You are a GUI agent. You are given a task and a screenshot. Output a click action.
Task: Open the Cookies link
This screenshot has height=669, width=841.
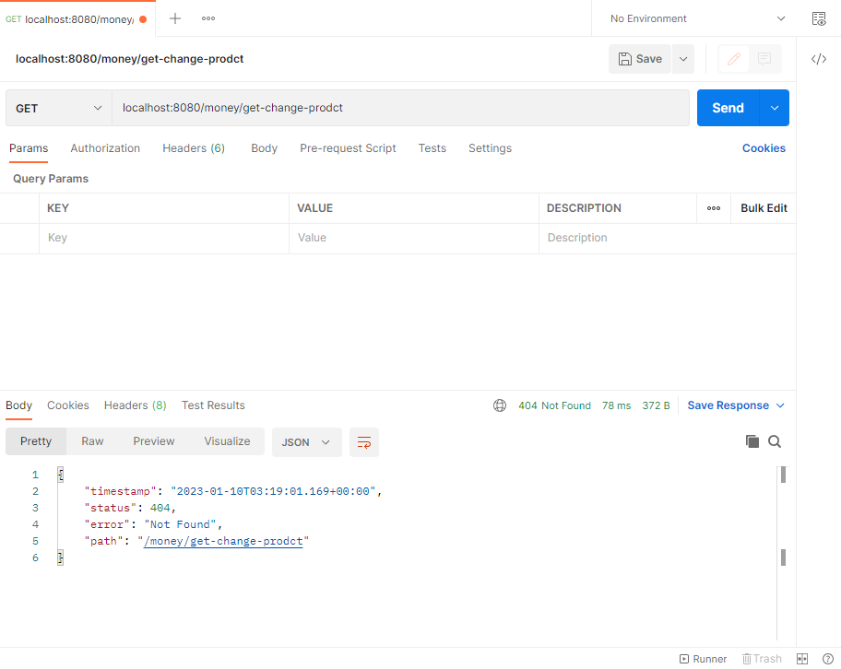[x=764, y=148]
